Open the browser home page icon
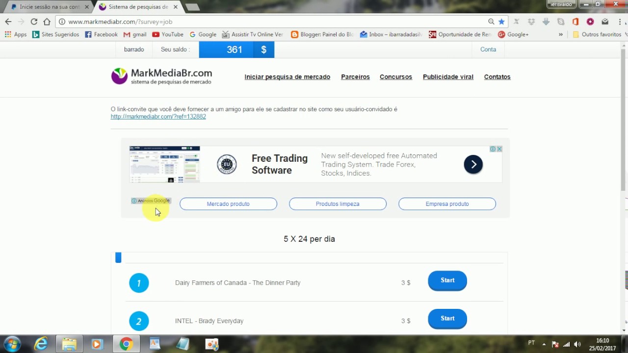 [47, 22]
